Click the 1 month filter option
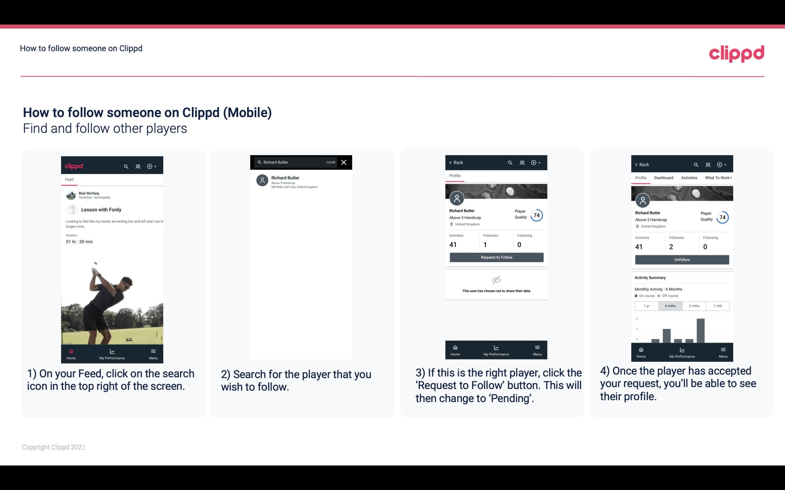Viewport: 785px width, 490px height. 718,305
